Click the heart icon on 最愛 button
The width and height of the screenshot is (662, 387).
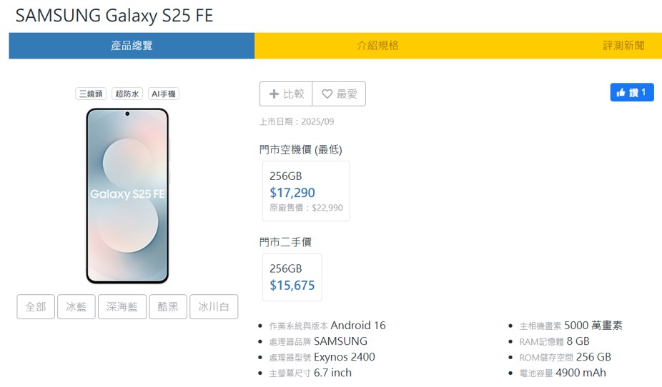point(327,94)
